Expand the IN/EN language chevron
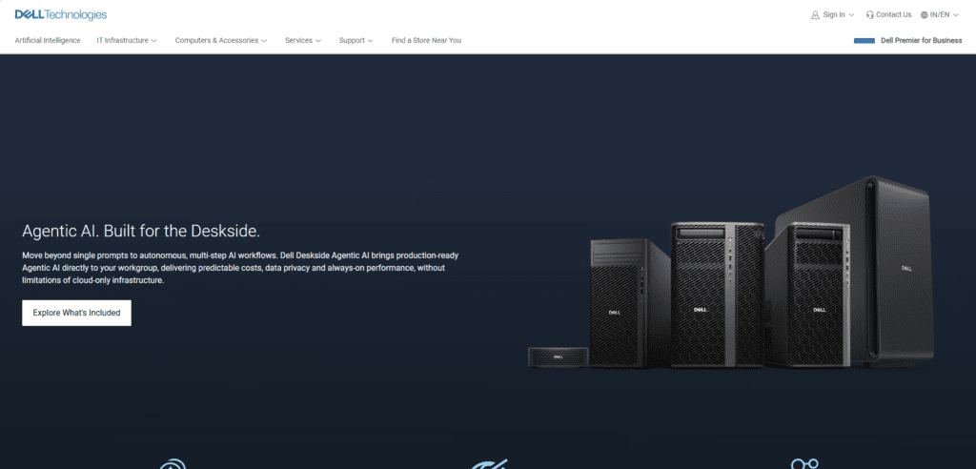The width and height of the screenshot is (976, 469). click(955, 15)
